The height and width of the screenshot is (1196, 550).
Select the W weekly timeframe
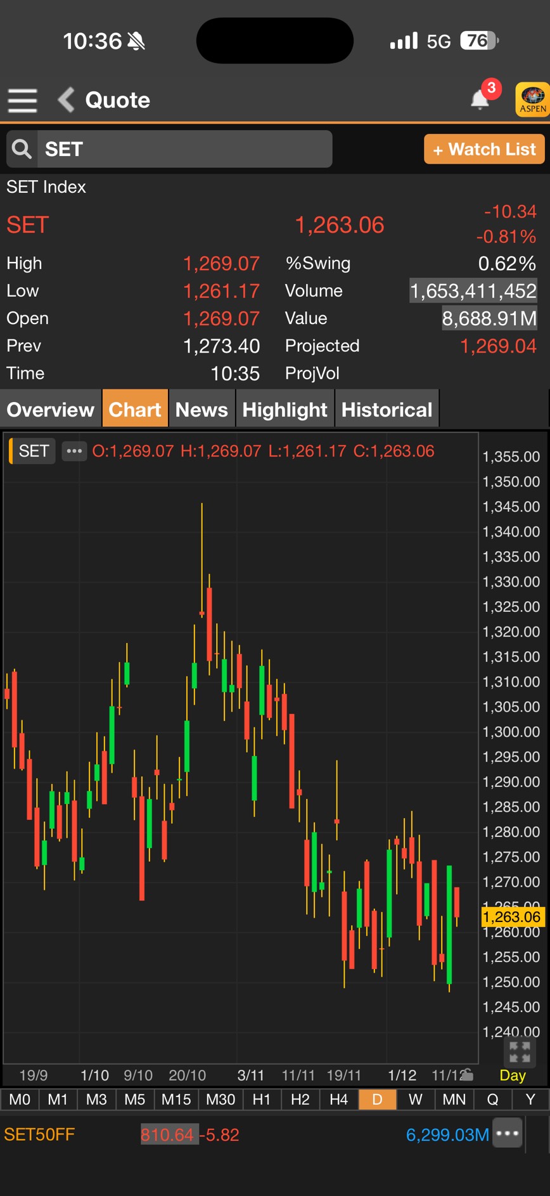click(416, 1099)
